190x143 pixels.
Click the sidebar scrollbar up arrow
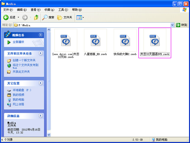tap(49, 29)
